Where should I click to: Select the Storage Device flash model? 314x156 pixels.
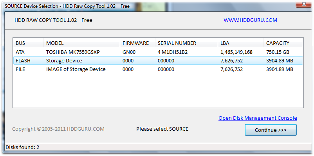[64, 60]
